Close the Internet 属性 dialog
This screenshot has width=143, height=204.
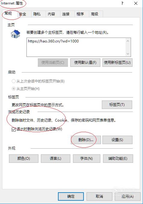[136, 3]
